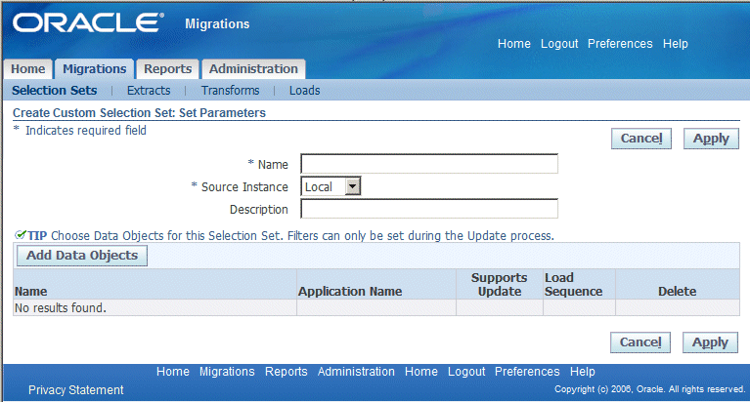750x402 pixels.
Task: Open the Source Instance dropdown
Action: 331,186
